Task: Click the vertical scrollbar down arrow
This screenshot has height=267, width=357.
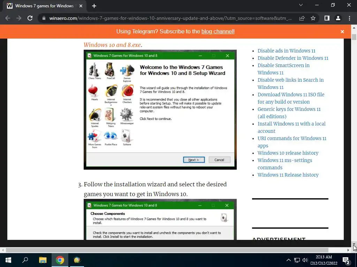Action: [x=354, y=244]
